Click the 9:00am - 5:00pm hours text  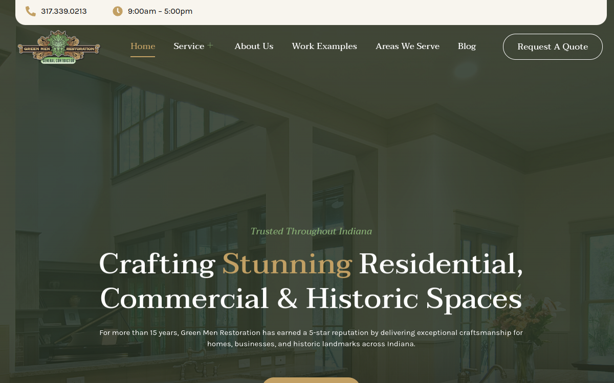pos(160,11)
